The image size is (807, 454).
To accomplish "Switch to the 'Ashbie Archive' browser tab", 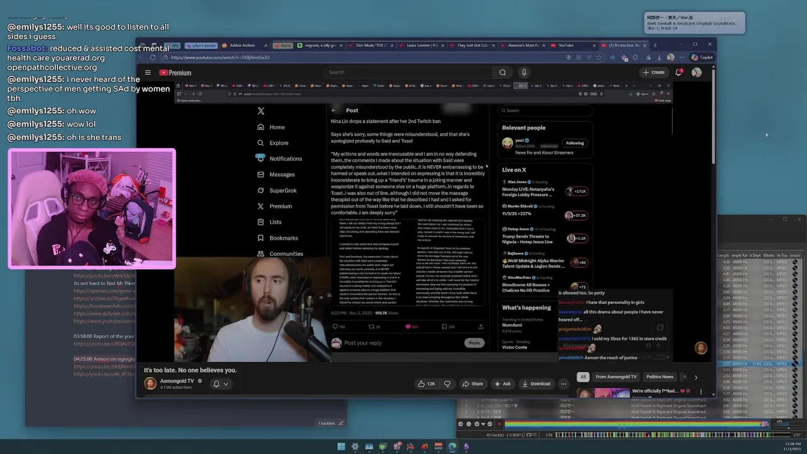I will 243,45.
